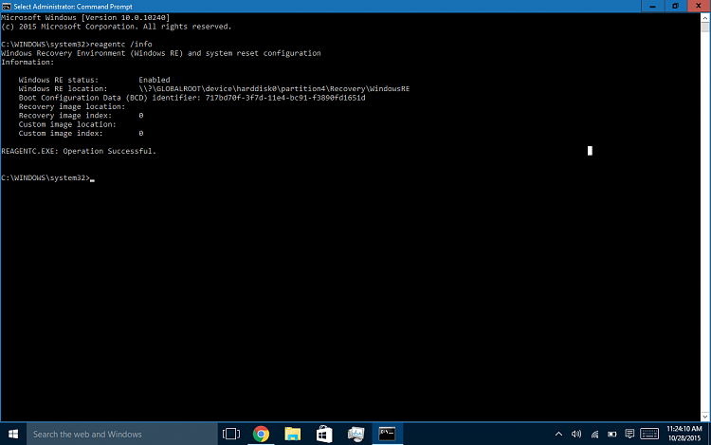Minimize the Command Prompt window
This screenshot has height=445, width=711.
[652, 6]
